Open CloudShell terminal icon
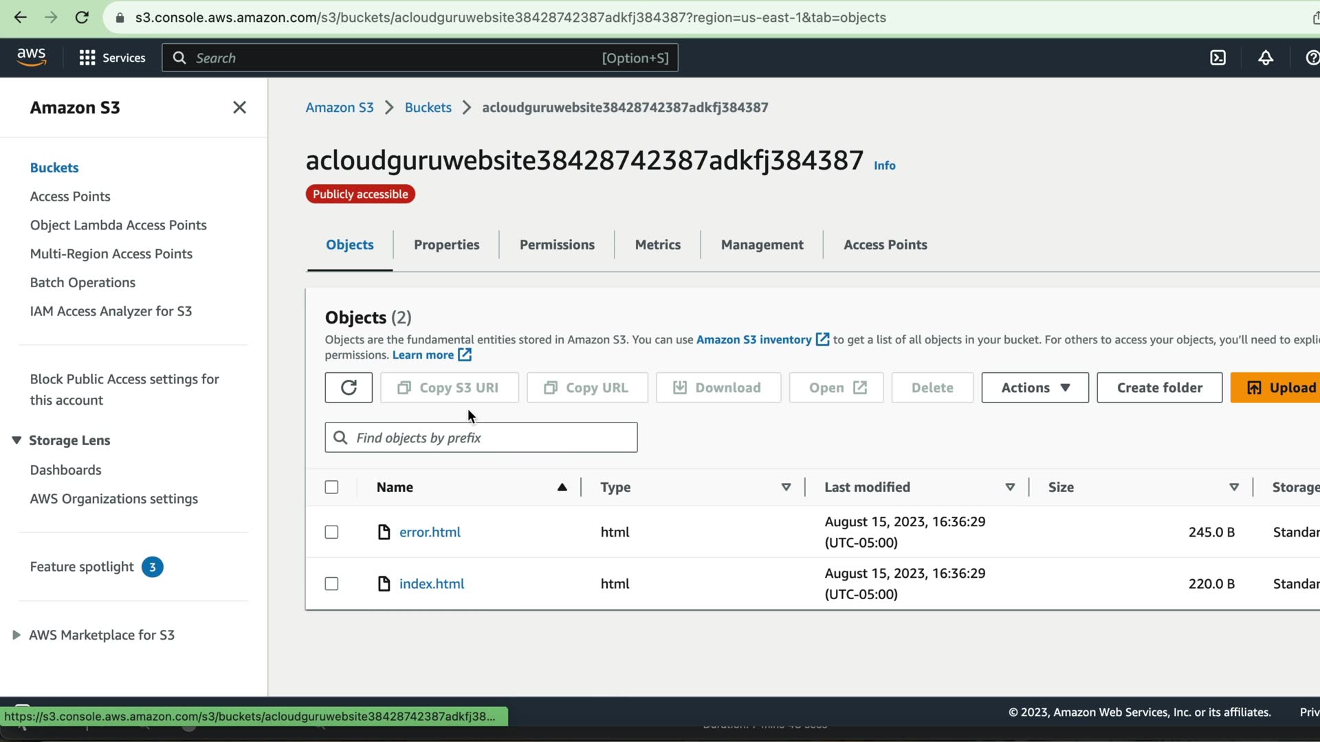 click(x=1218, y=58)
